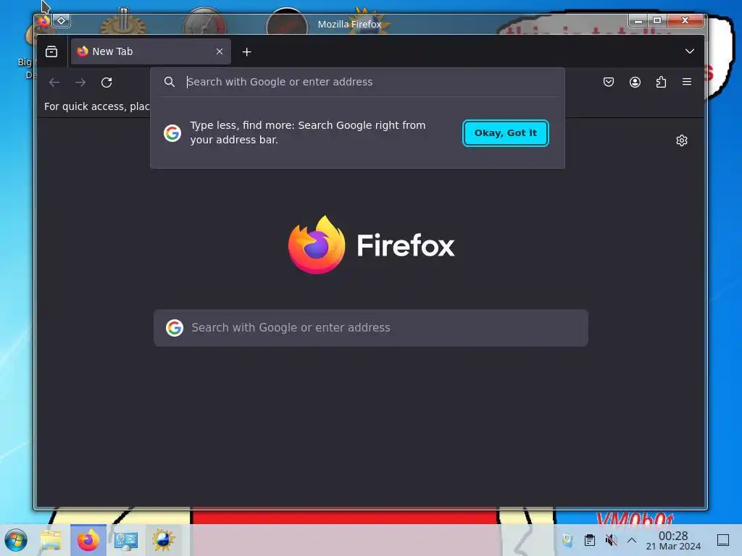The width and height of the screenshot is (742, 556).
Task: Select the New Tab tab
Action: coord(151,51)
